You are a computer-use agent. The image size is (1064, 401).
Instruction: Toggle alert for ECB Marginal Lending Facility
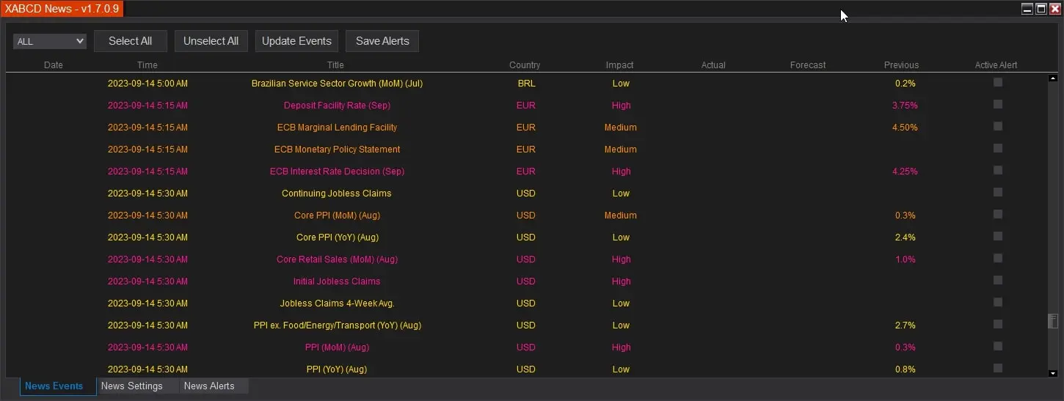[x=998, y=126]
